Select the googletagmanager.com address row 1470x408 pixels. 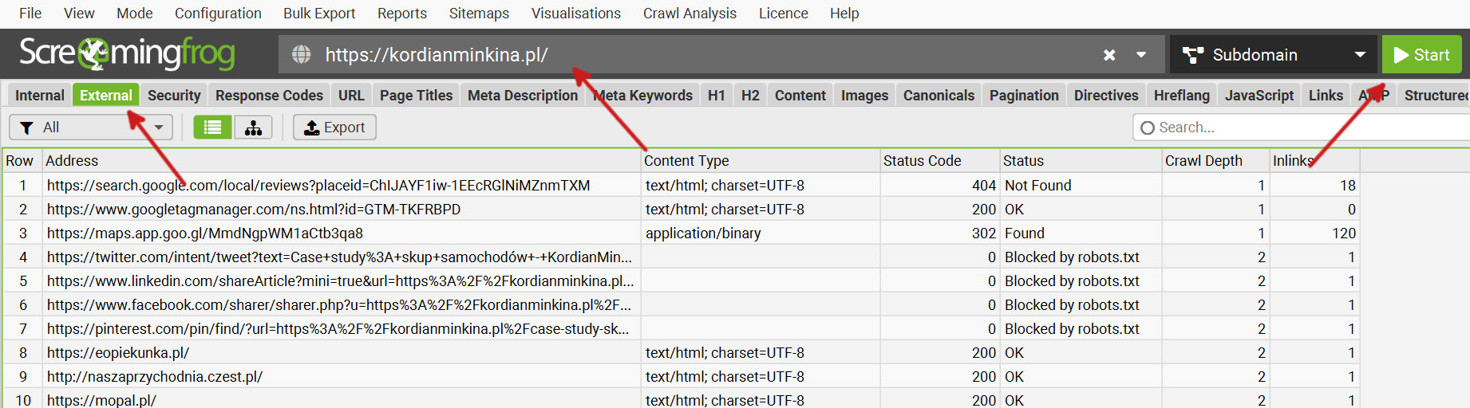[x=681, y=210]
